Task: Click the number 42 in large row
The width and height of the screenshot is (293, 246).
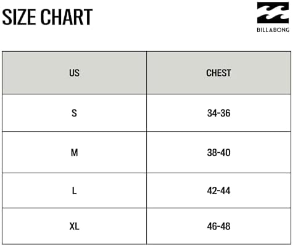Action: click(x=212, y=191)
